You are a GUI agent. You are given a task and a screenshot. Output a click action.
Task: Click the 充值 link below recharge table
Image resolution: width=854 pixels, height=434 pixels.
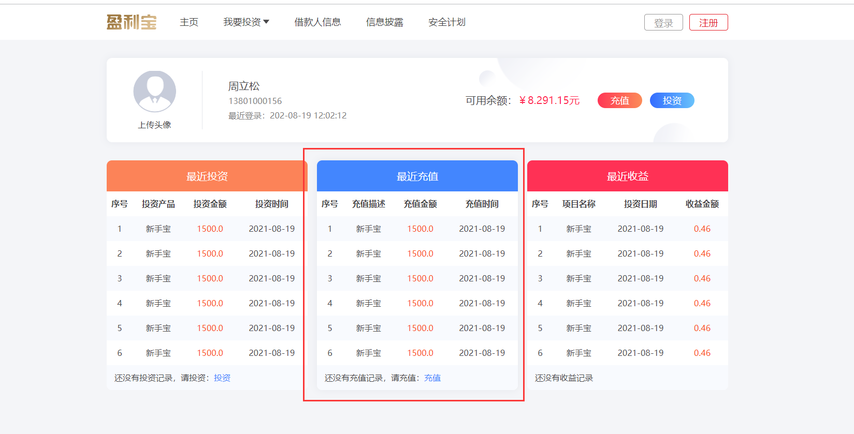432,378
